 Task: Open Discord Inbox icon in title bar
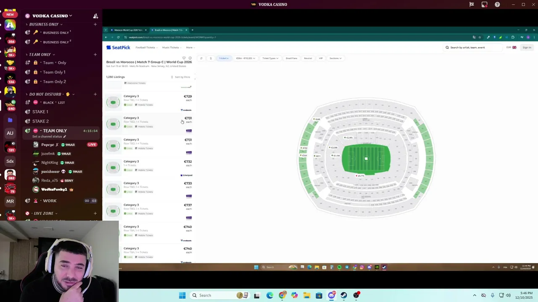pyautogui.click(x=485, y=5)
